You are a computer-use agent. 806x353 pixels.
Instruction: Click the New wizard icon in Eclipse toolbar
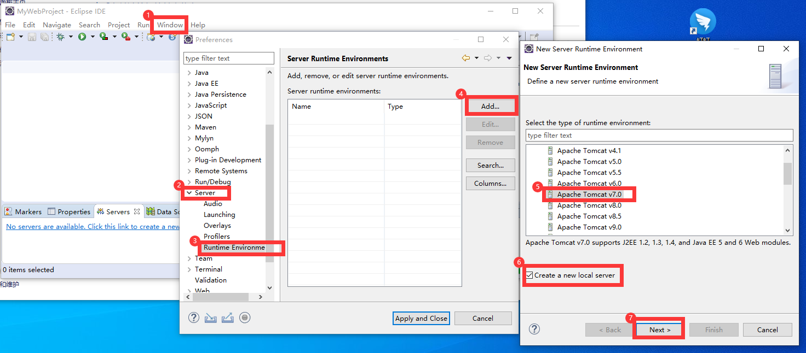10,37
